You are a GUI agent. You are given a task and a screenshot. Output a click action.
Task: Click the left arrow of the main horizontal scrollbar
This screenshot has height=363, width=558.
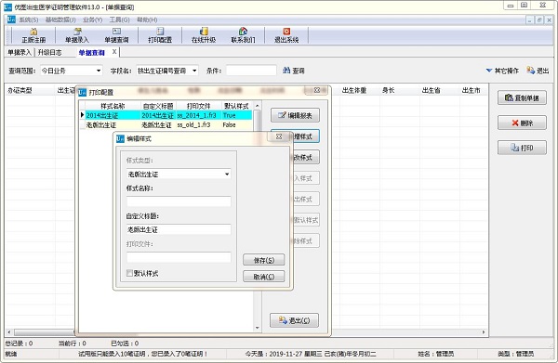[x=9, y=332]
